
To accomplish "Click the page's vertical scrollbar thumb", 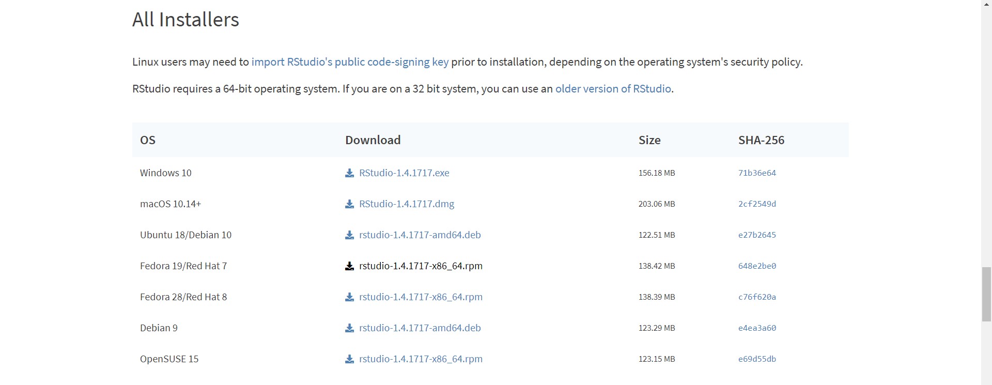I will click(x=986, y=294).
